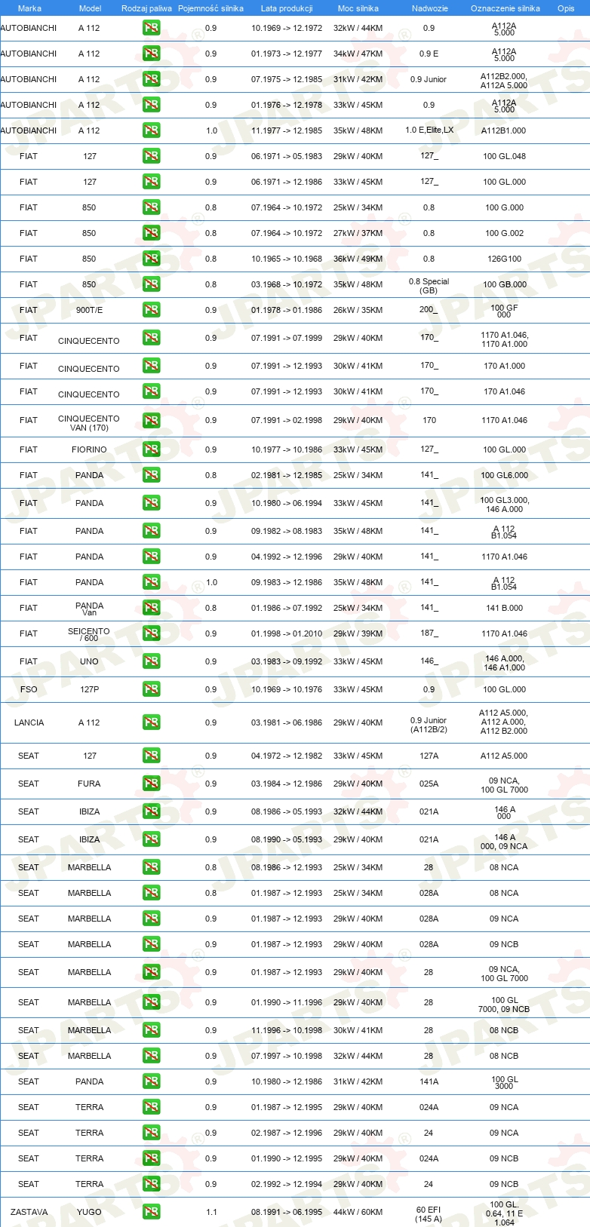The height and width of the screenshot is (1227, 590).
Task: Click the 100 G.002 engine code
Action: 504,233
